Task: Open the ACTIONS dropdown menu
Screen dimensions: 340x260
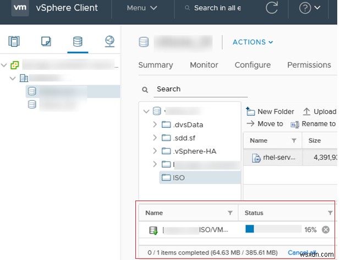Action: [253, 42]
